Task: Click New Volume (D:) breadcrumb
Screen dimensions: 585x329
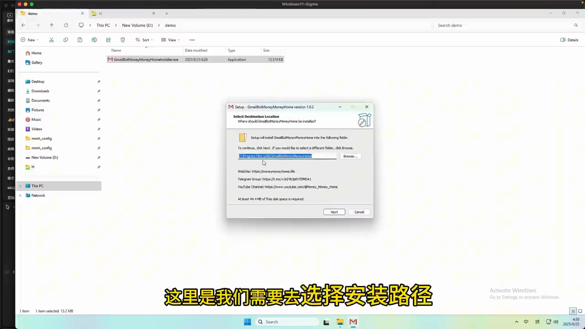Action: [x=137, y=25]
